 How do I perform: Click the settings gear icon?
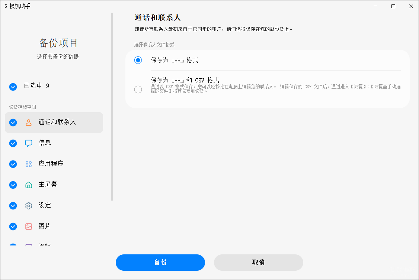pyautogui.click(x=29, y=206)
